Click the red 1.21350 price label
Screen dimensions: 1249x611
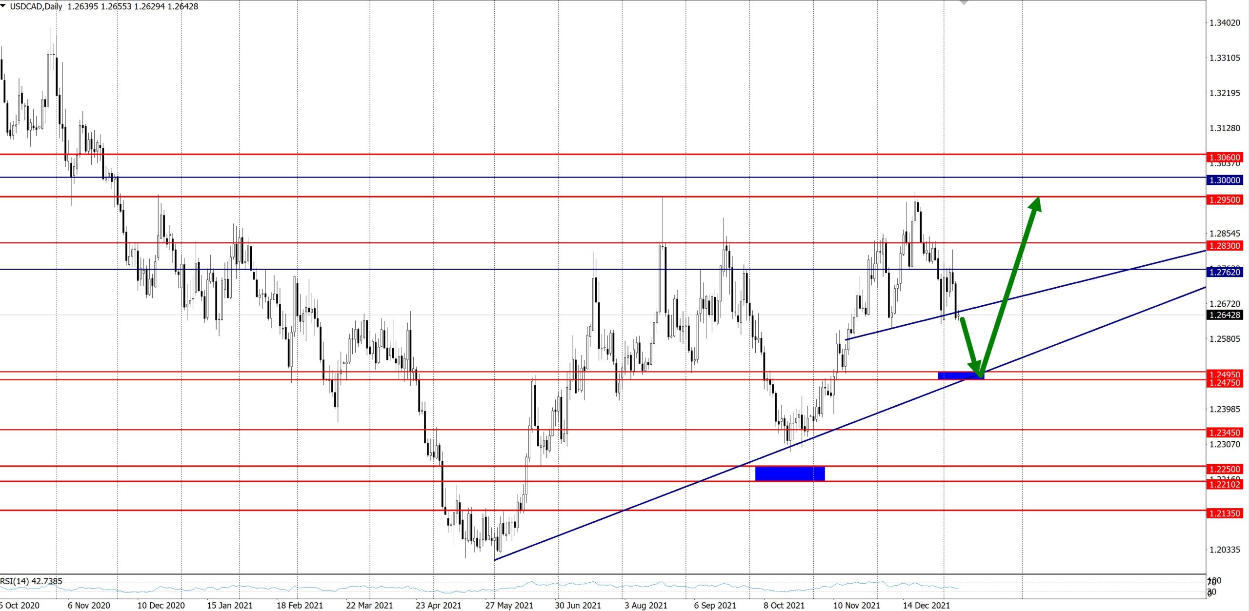click(1225, 513)
